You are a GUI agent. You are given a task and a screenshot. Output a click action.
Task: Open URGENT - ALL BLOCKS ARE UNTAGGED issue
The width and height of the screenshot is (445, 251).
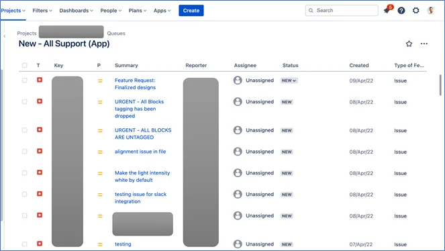tap(143, 134)
